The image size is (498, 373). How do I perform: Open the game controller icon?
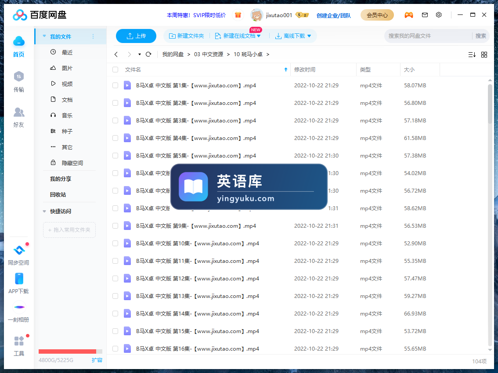click(x=408, y=15)
